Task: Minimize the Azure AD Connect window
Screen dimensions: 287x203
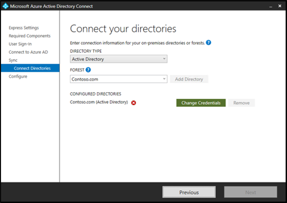Action: pyautogui.click(x=270, y=7)
